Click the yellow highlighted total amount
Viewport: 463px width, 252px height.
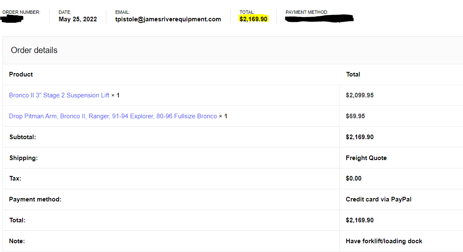click(253, 19)
